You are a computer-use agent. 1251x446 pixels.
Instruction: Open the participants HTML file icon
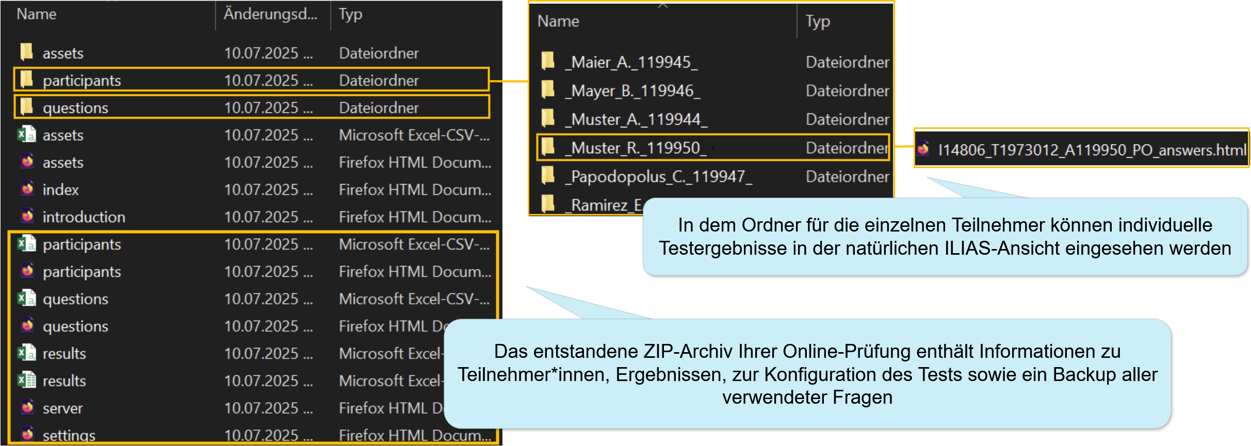point(27,271)
